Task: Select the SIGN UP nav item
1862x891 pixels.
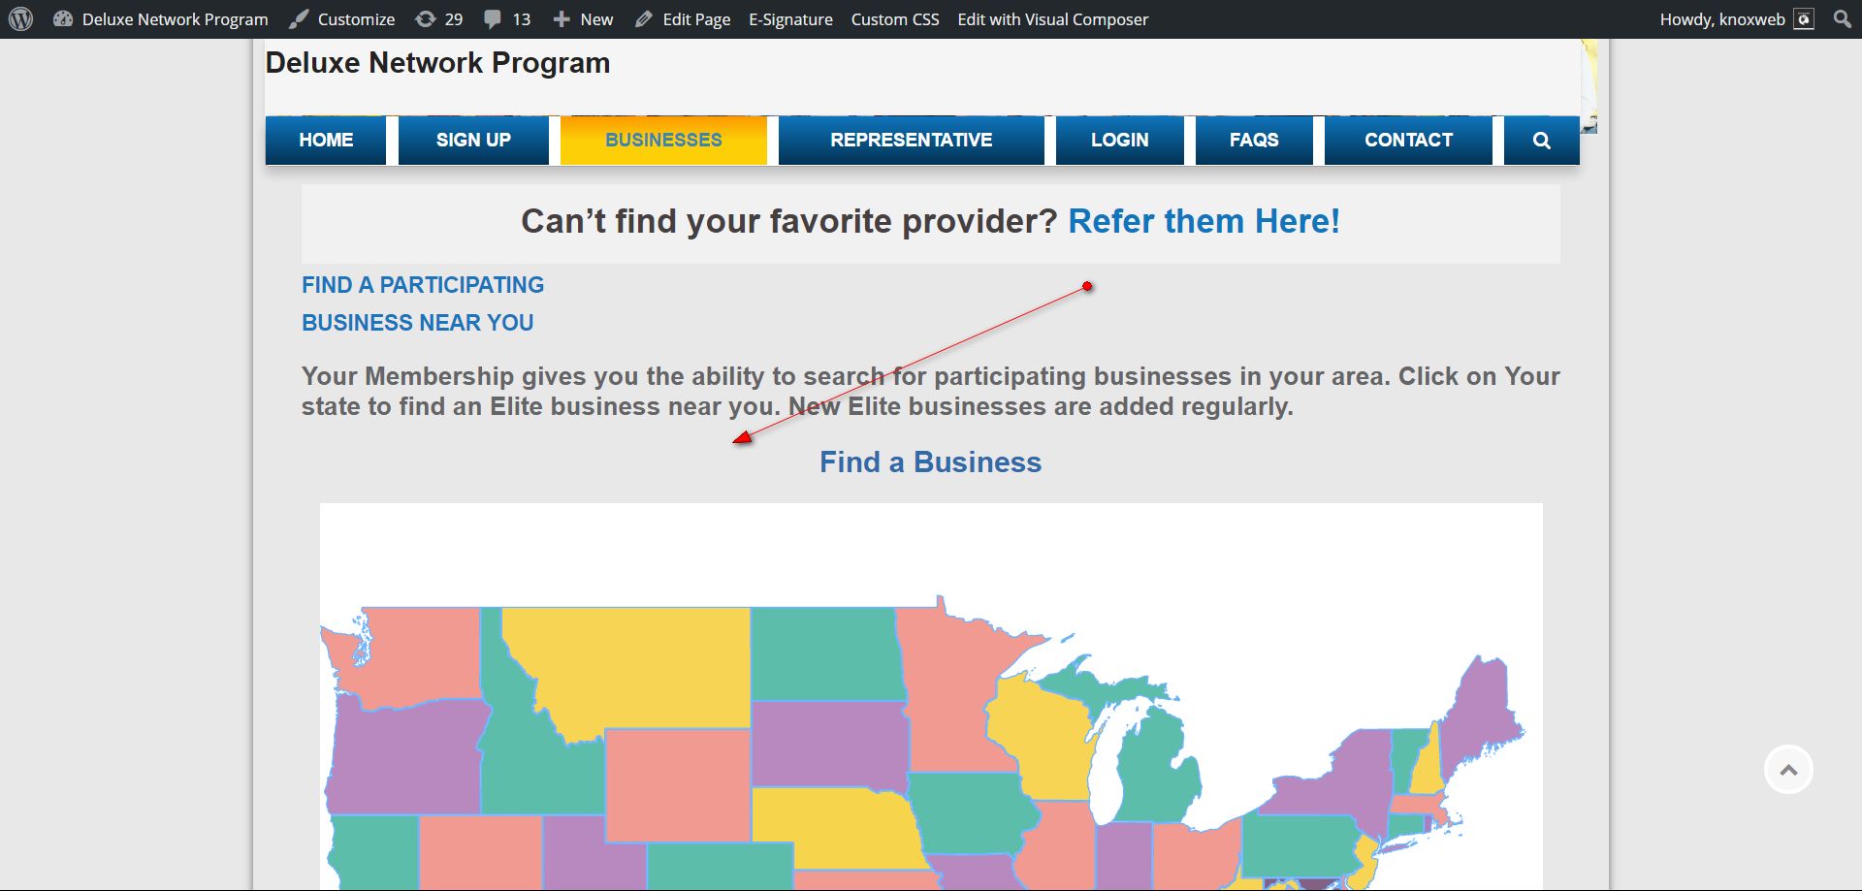Action: 473,141
